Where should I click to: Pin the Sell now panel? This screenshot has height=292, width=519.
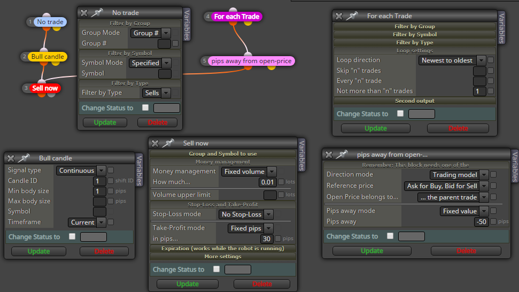[x=168, y=143]
